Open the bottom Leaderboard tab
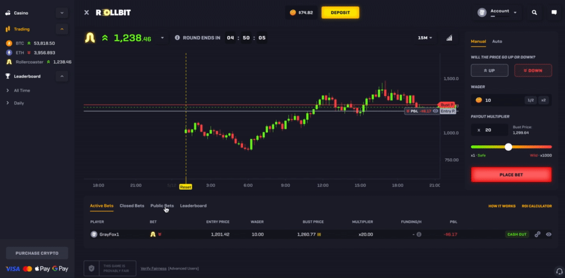Image resolution: width=565 pixels, height=278 pixels. (x=193, y=206)
